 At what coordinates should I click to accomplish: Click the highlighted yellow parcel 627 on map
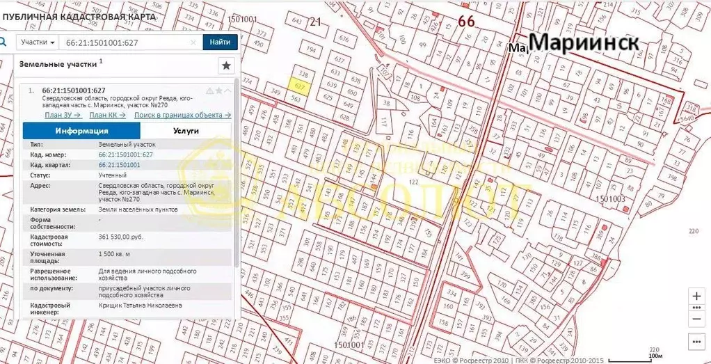tap(300, 86)
